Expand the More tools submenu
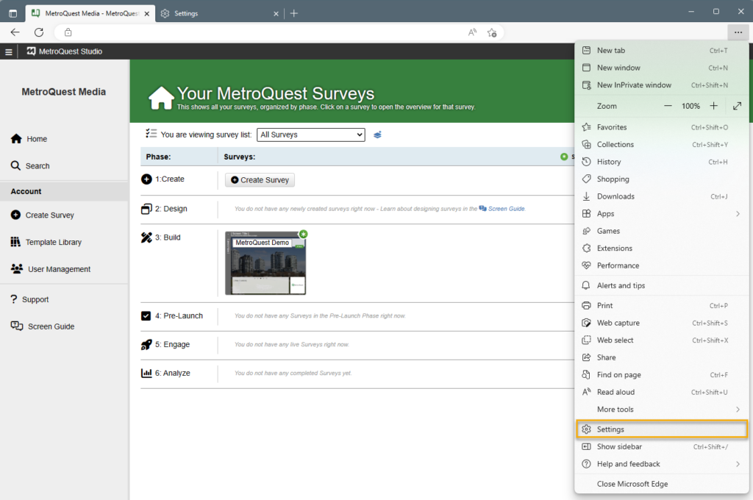Viewport: 753px width, 500px height. pyautogui.click(x=662, y=410)
